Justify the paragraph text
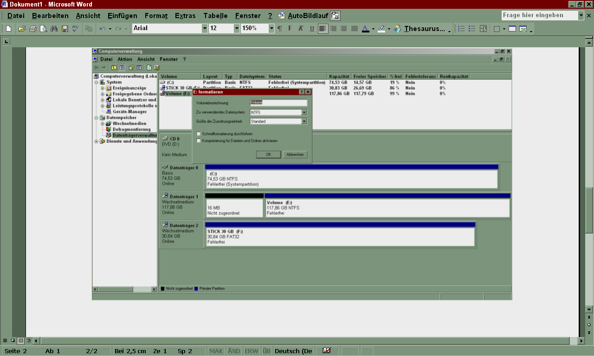594x356 pixels. point(355,29)
